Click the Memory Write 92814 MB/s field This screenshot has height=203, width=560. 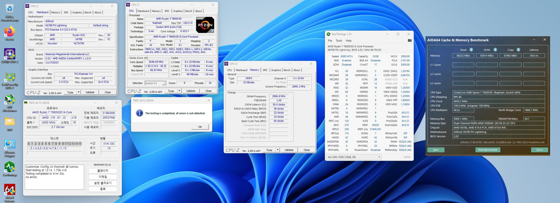[487, 56]
